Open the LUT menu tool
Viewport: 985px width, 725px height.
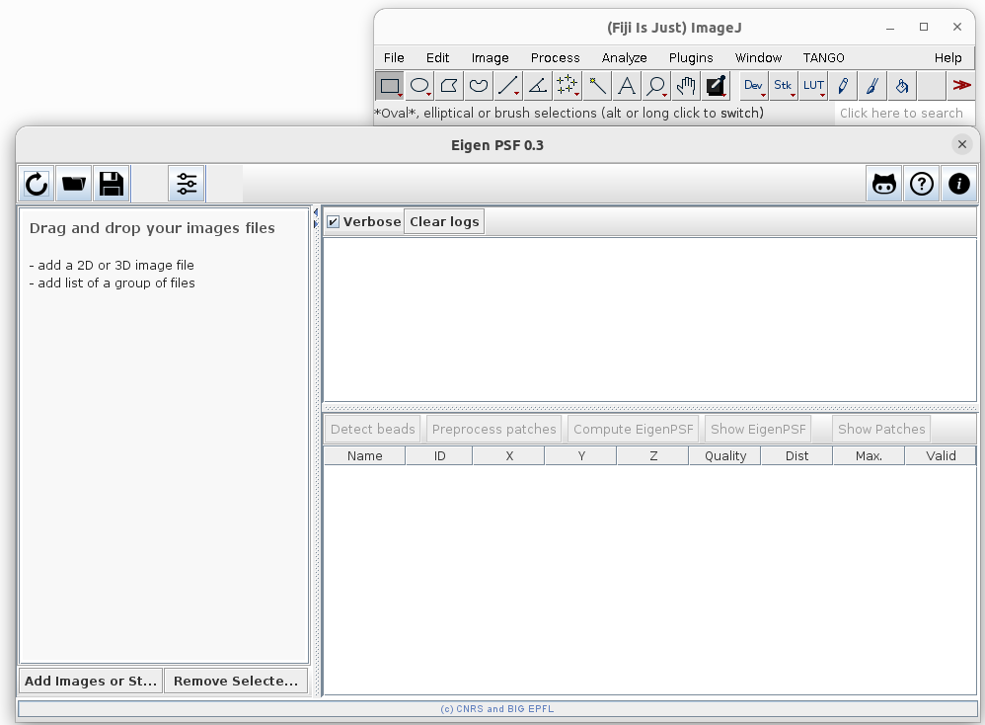point(813,86)
